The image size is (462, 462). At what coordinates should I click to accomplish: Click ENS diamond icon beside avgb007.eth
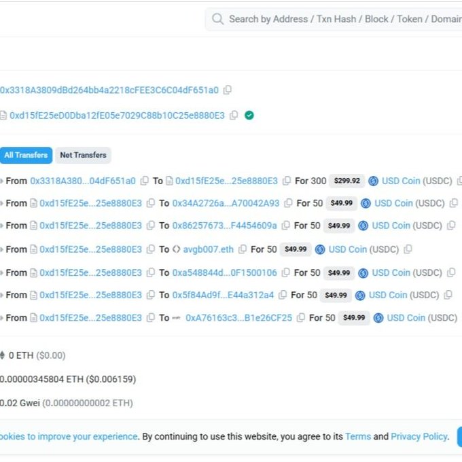coord(176,249)
